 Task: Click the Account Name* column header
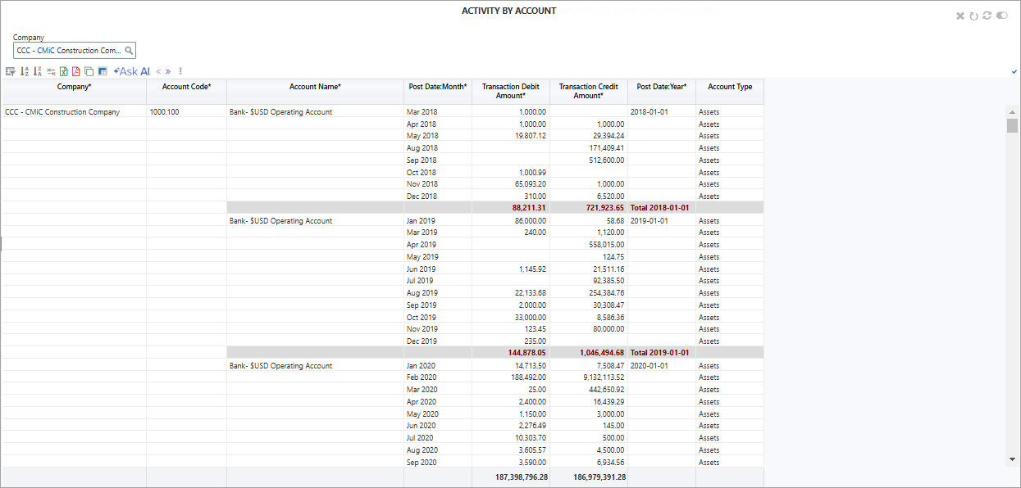315,91
